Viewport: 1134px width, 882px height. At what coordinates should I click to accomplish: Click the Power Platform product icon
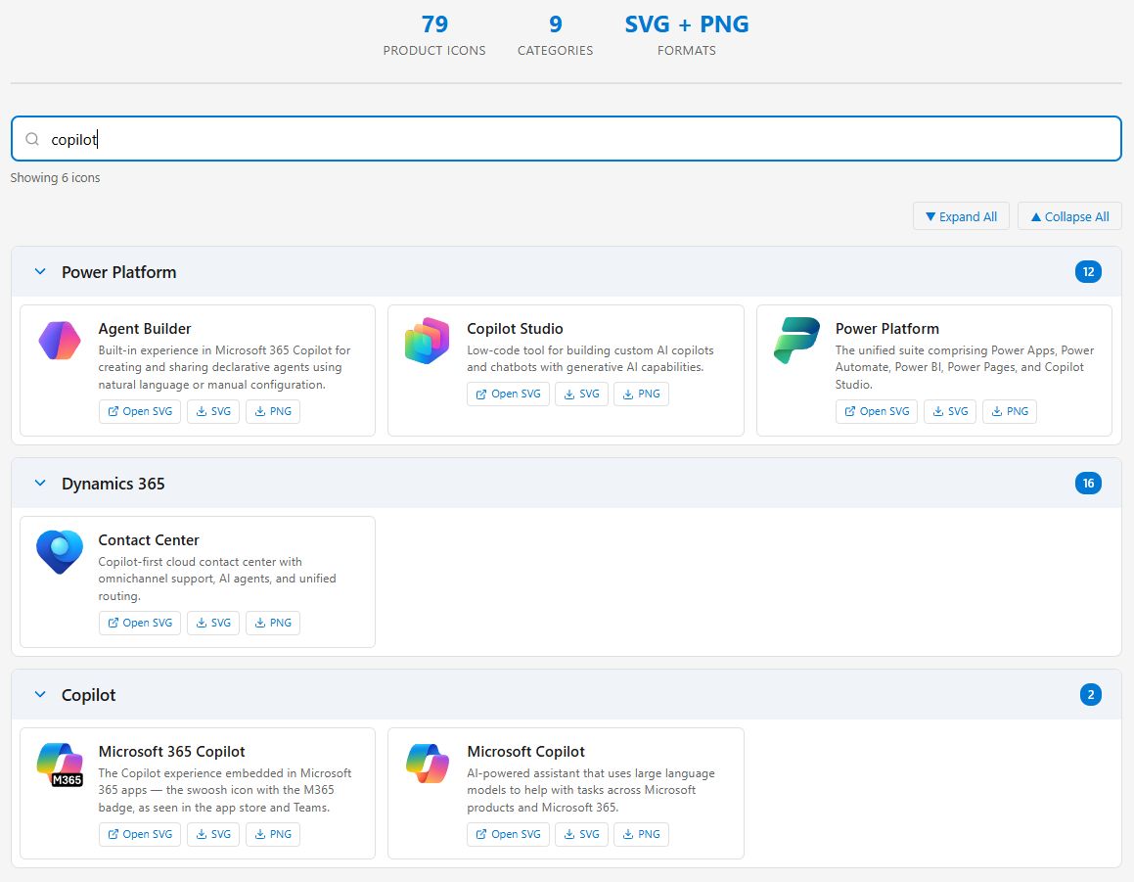(796, 341)
